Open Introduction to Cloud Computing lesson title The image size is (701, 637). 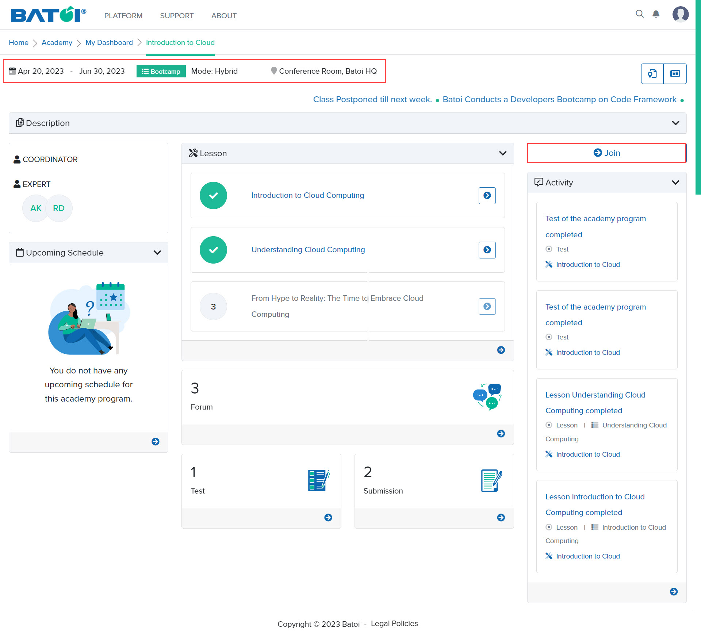[x=308, y=195]
